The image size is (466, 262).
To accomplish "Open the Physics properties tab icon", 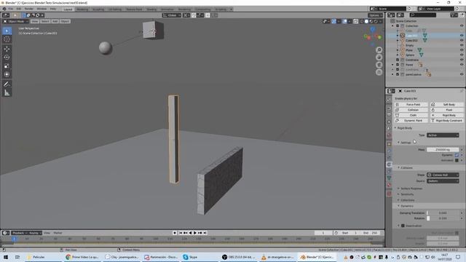I will pos(389,164).
